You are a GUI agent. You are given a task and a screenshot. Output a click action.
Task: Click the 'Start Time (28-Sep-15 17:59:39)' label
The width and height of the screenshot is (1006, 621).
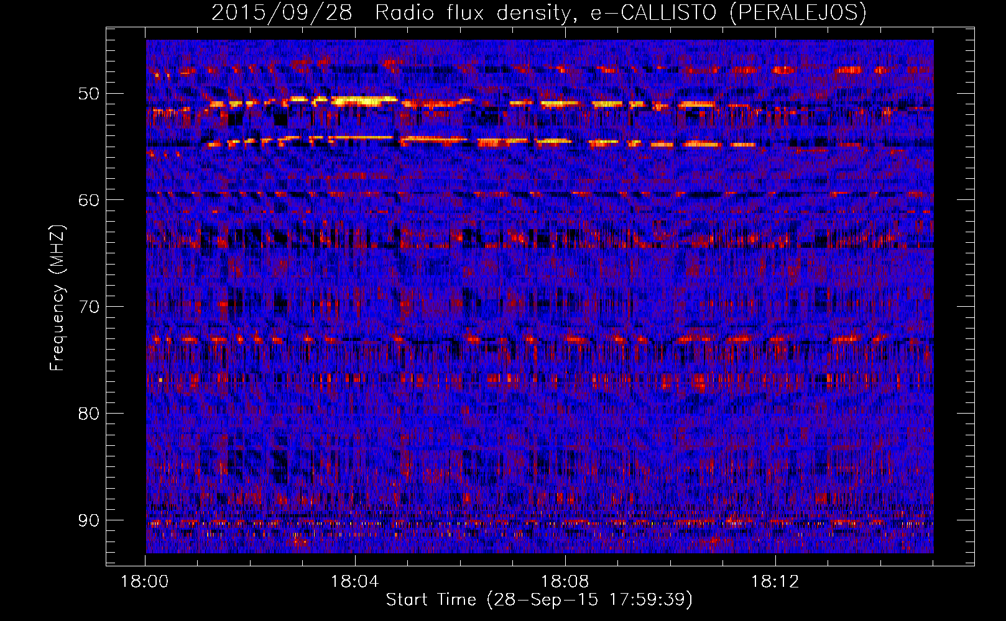point(539,600)
